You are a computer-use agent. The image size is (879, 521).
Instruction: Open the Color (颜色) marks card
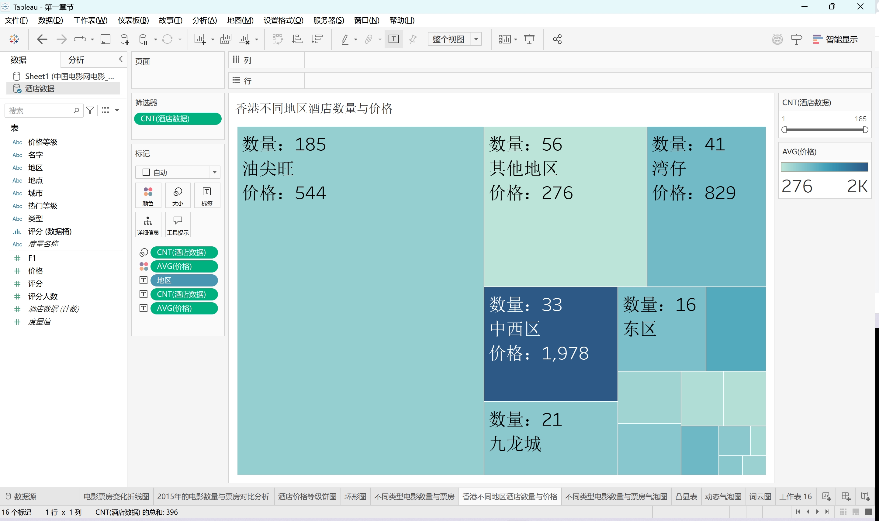pos(148,196)
